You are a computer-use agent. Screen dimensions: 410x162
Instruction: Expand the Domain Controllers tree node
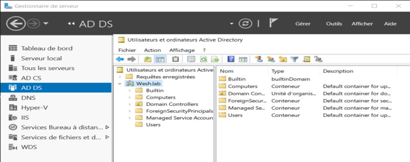click(129, 104)
